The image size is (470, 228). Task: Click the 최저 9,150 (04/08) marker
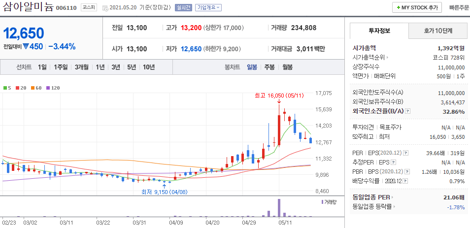(165, 192)
